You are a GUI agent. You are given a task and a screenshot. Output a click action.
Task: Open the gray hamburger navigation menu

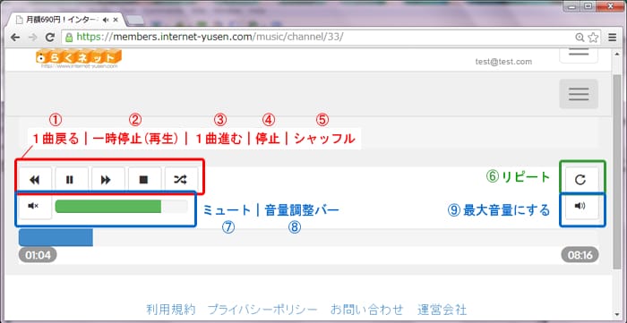click(579, 94)
